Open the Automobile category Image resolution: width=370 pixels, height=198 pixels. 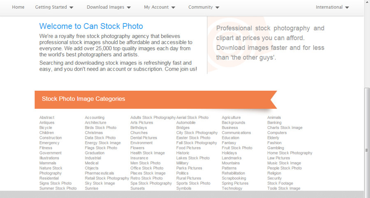click(x=186, y=122)
